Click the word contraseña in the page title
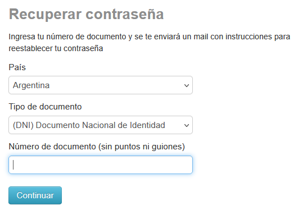Viewport: 298px width, 210px height. (125, 14)
